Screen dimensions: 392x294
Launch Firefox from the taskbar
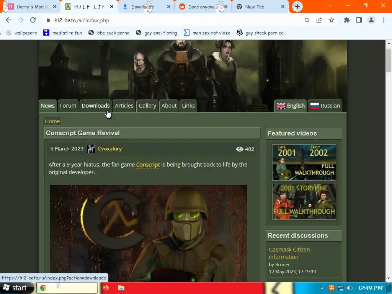pos(106,288)
